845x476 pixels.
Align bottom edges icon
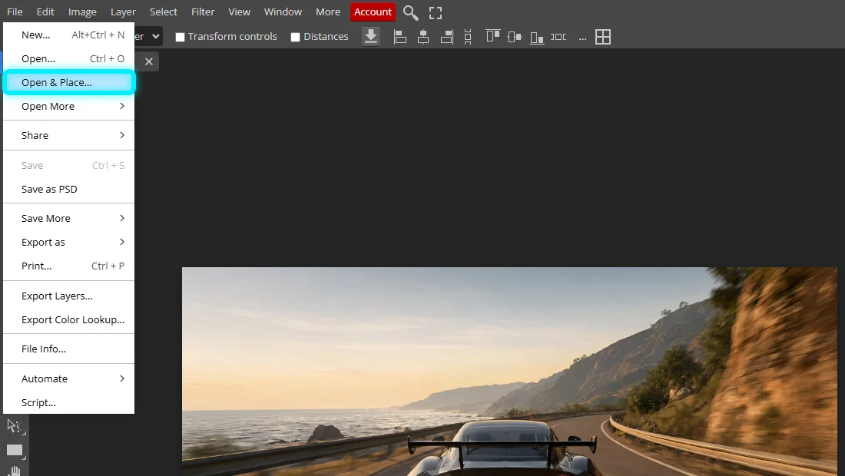(x=537, y=37)
